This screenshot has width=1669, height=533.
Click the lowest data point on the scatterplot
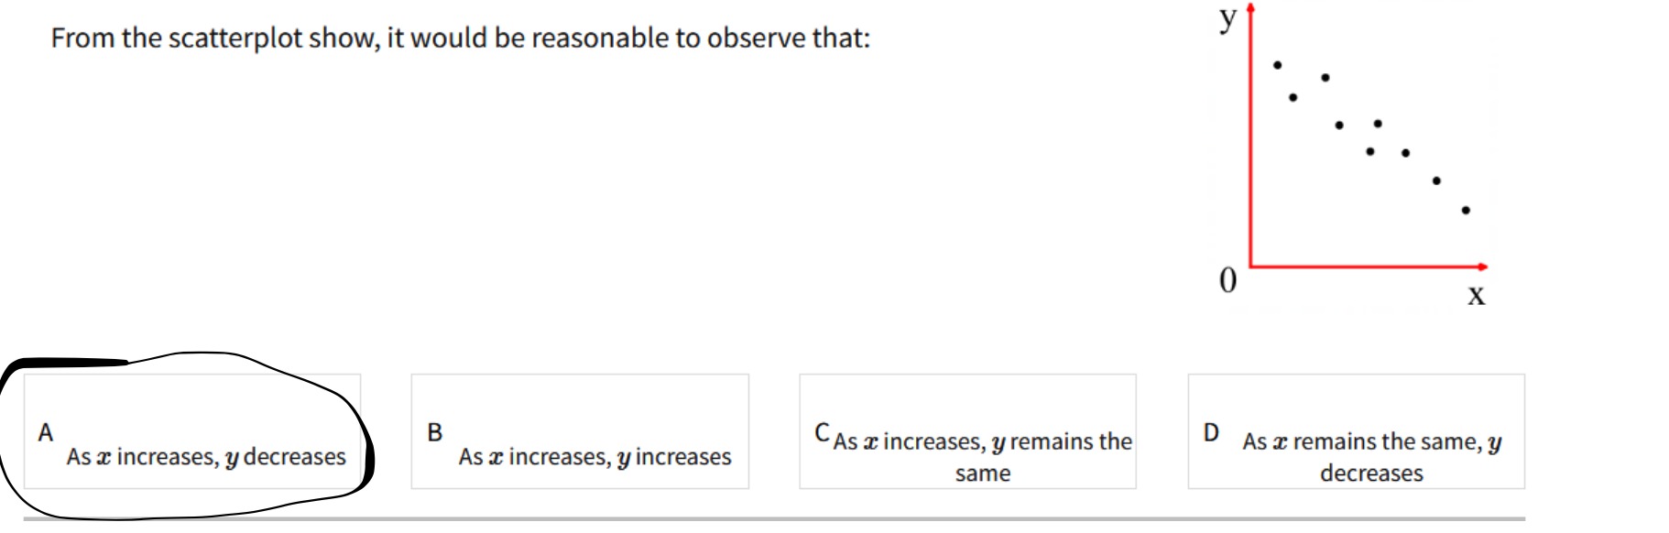(x=1466, y=211)
